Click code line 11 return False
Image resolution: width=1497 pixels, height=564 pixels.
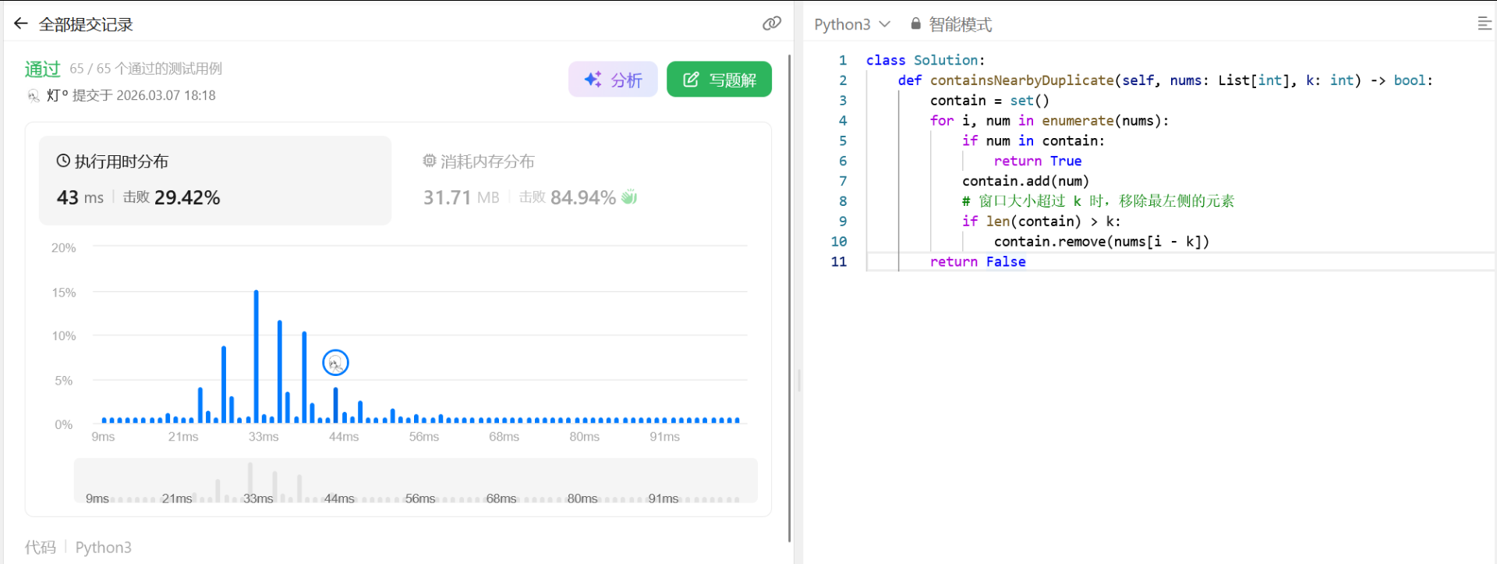[977, 262]
